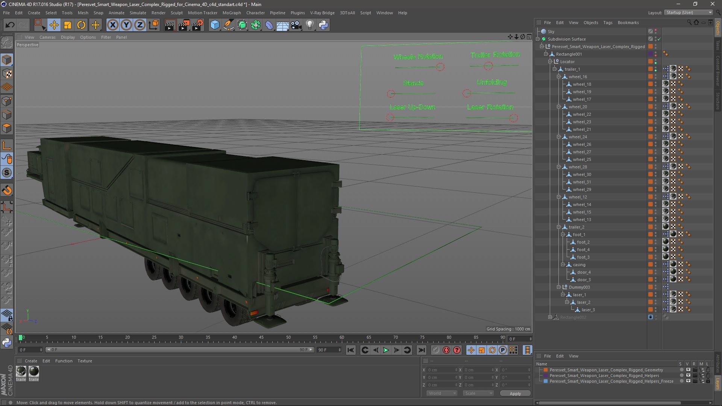The height and width of the screenshot is (406, 722).
Task: Click the Apply button in parameters
Action: point(516,393)
